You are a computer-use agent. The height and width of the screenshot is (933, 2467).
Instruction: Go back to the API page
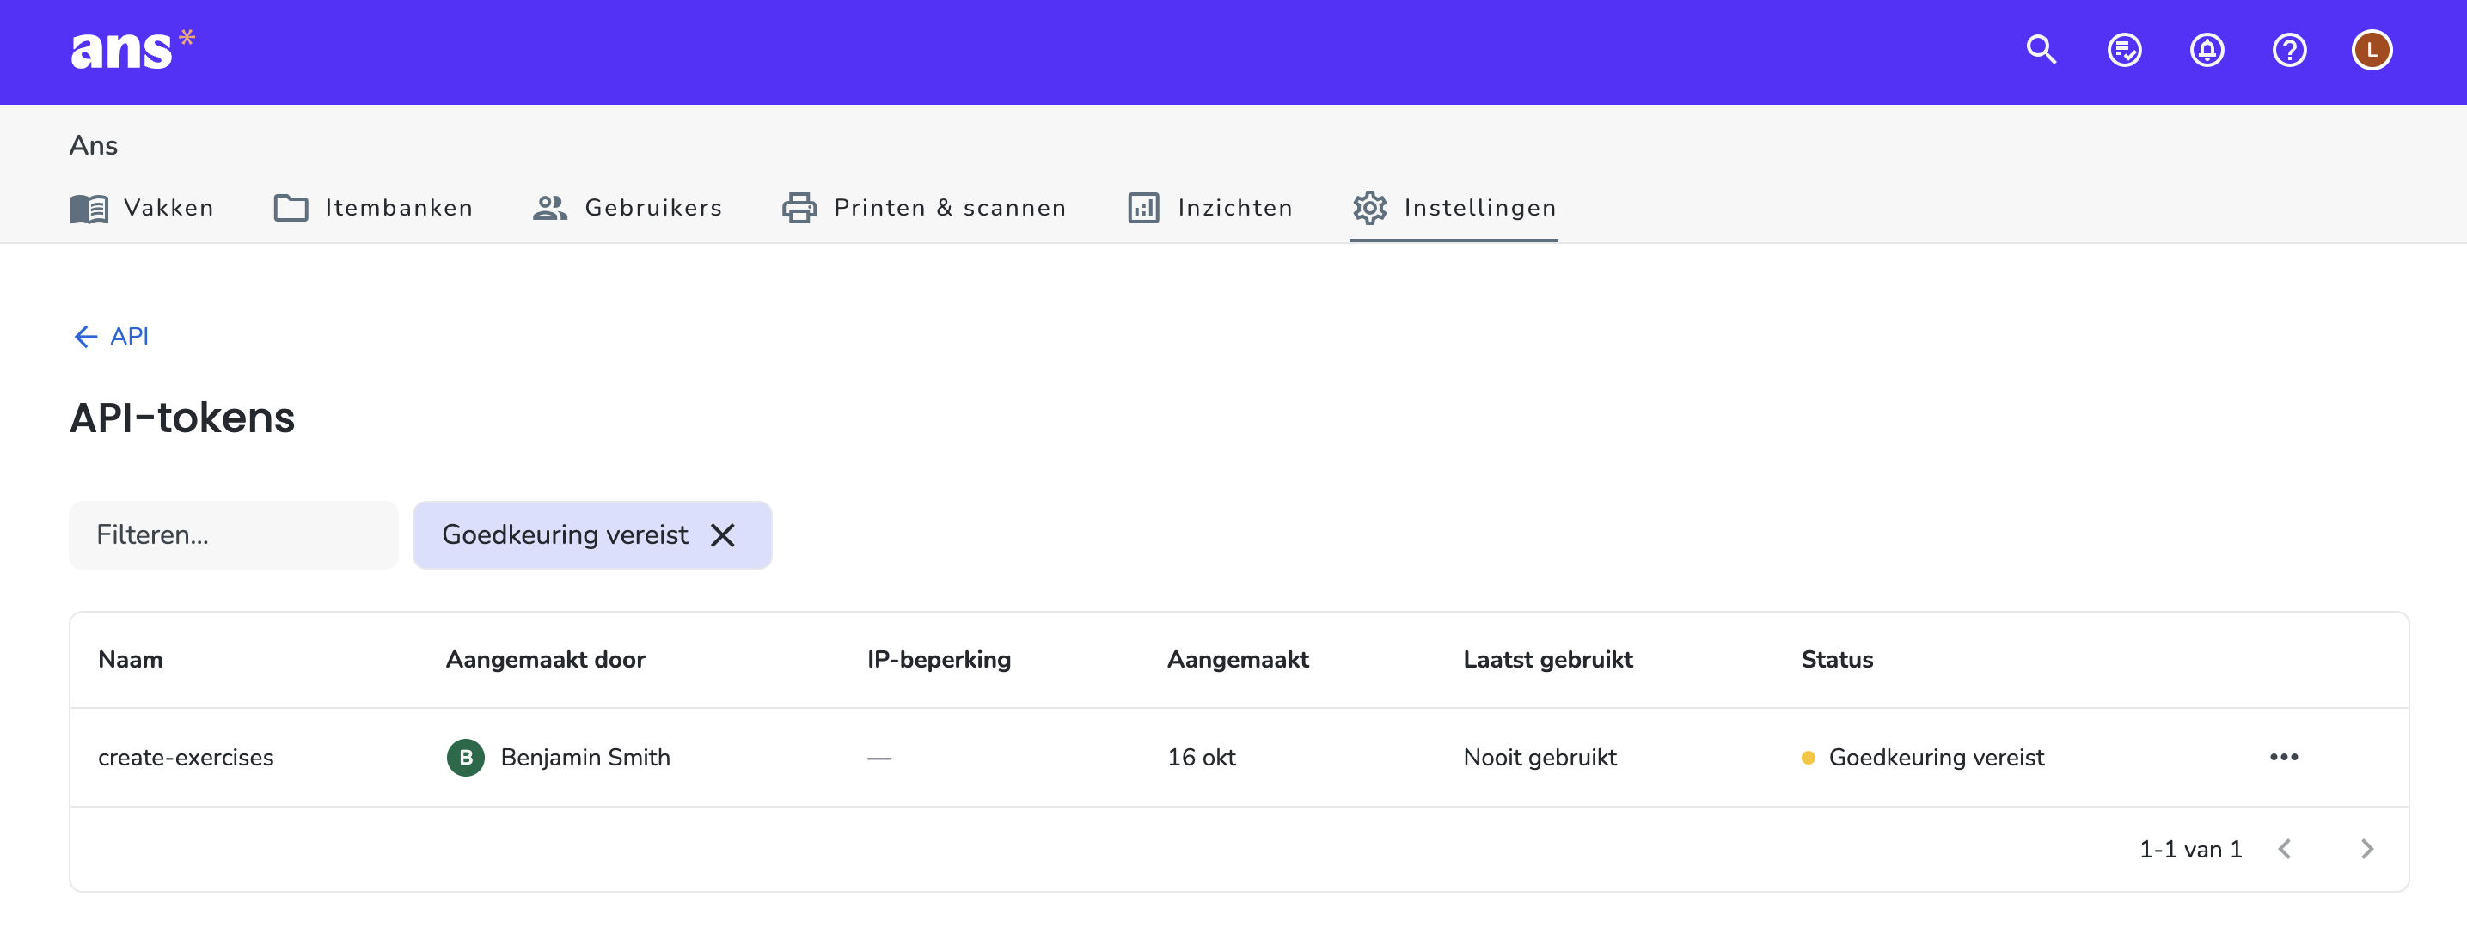(111, 336)
